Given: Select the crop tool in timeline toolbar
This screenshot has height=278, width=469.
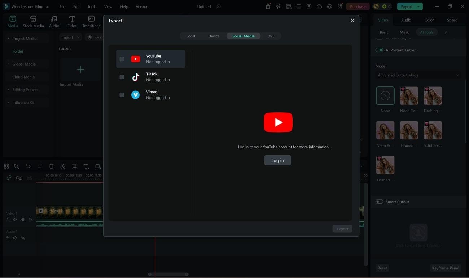Looking at the screenshot, I should [x=74, y=166].
